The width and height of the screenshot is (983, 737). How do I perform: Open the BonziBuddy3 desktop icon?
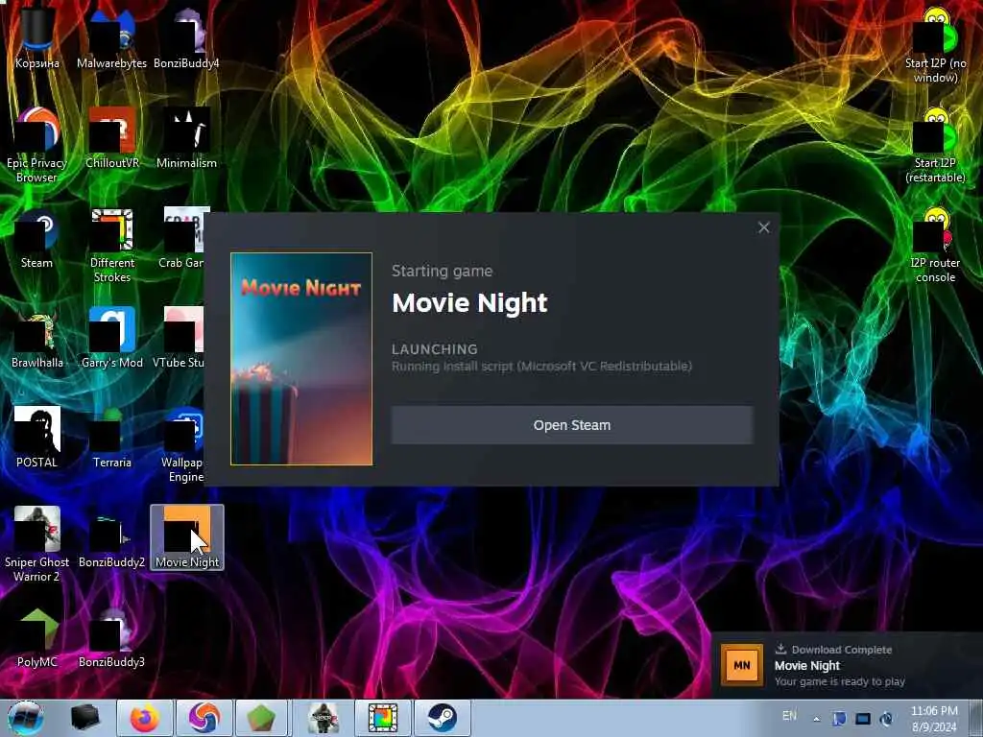(111, 637)
